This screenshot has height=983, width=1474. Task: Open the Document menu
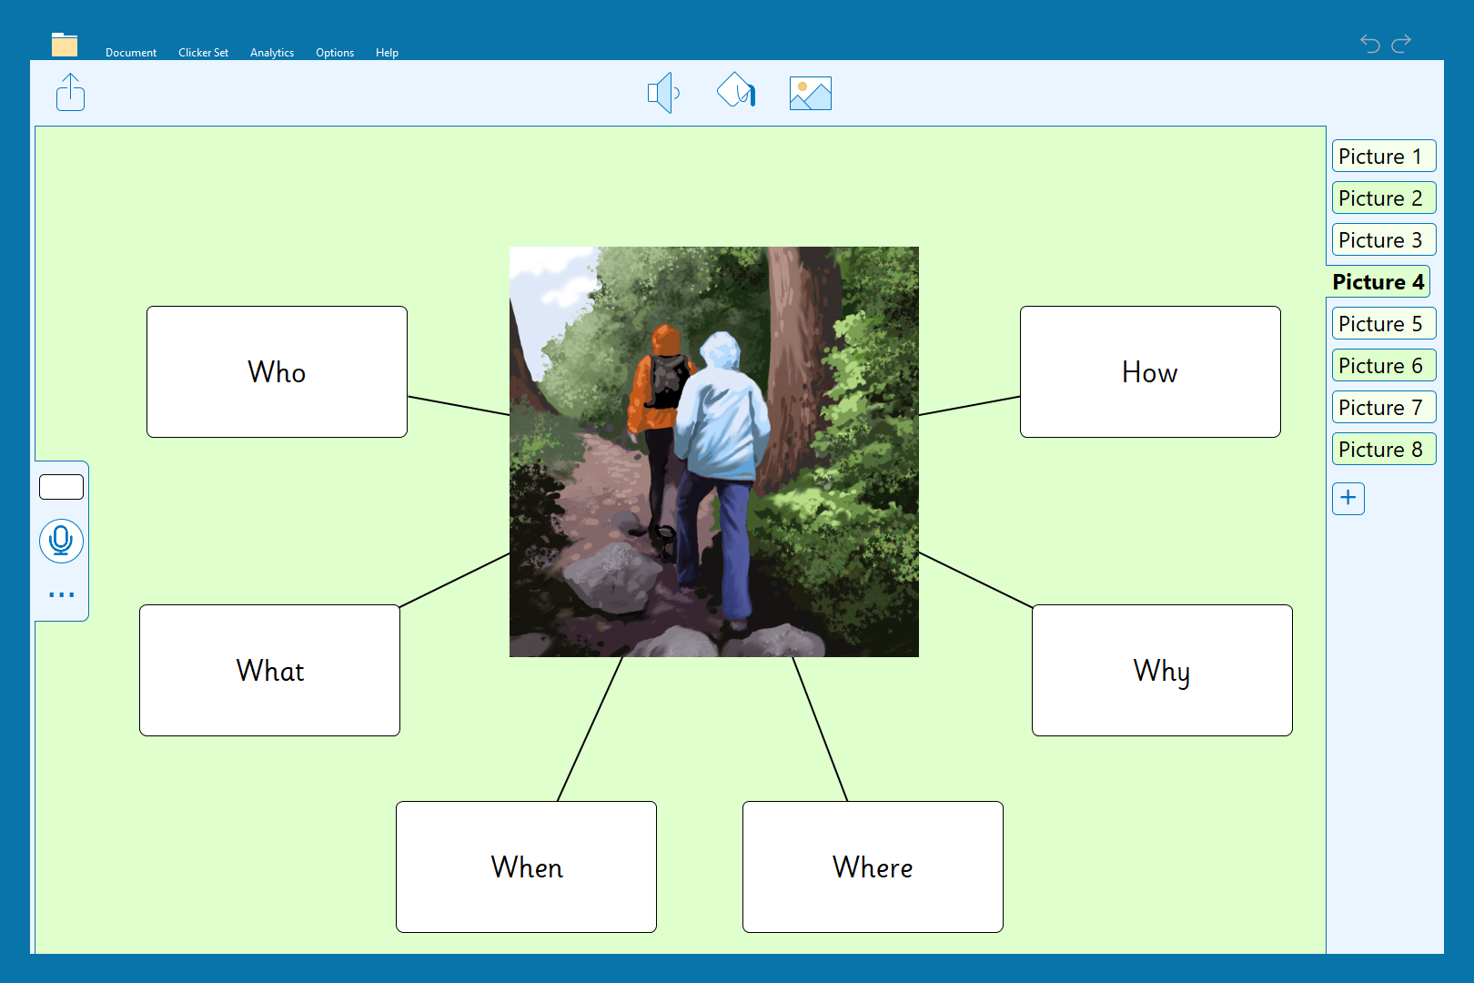coord(131,53)
